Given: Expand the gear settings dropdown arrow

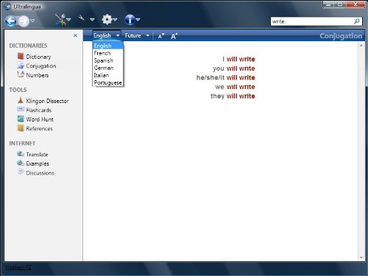Looking at the screenshot, I should (x=115, y=19).
